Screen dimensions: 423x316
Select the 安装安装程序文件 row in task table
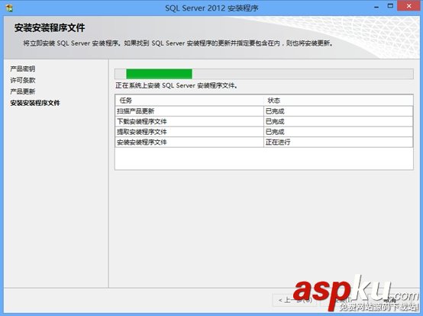pyautogui.click(x=264, y=142)
